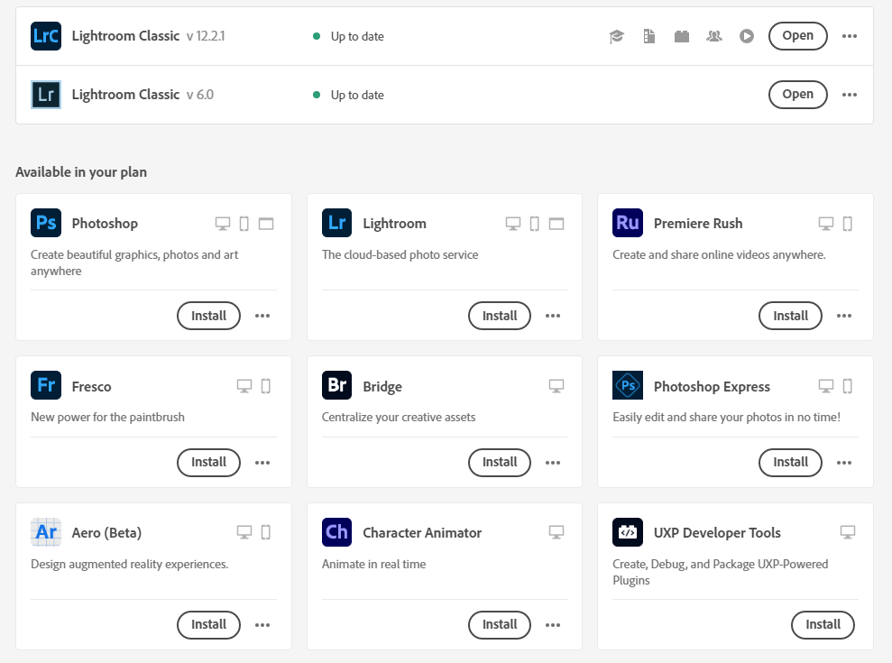
Task: Click the Lightroom Classic v6.0 app icon
Action: pos(46,95)
